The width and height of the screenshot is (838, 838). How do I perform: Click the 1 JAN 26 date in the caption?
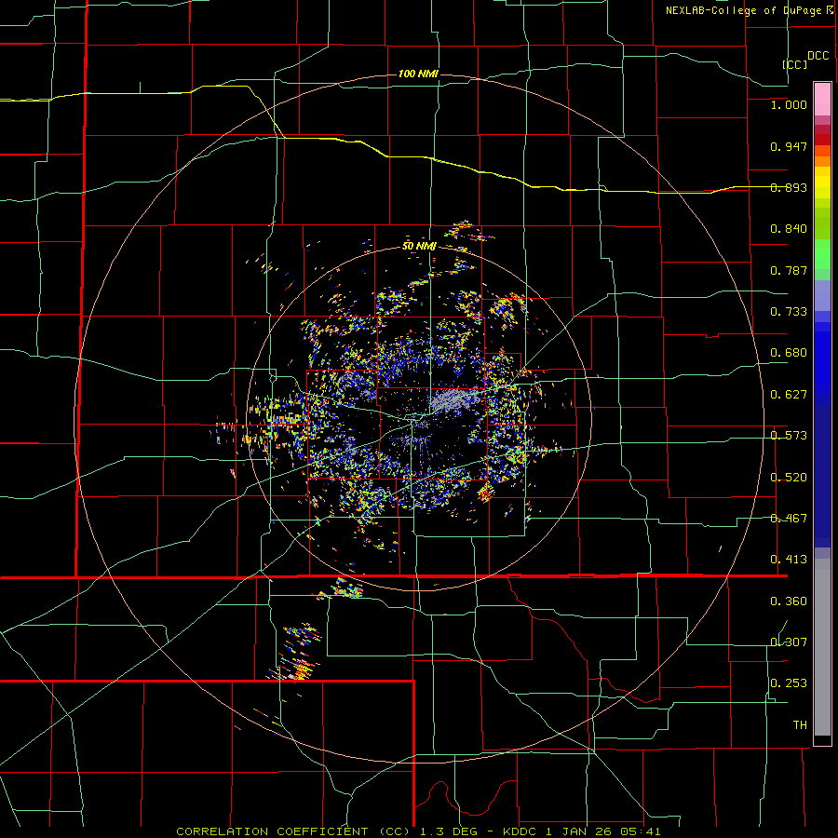pyautogui.click(x=579, y=831)
